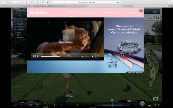Click the Christmas collection headline text

124,29
